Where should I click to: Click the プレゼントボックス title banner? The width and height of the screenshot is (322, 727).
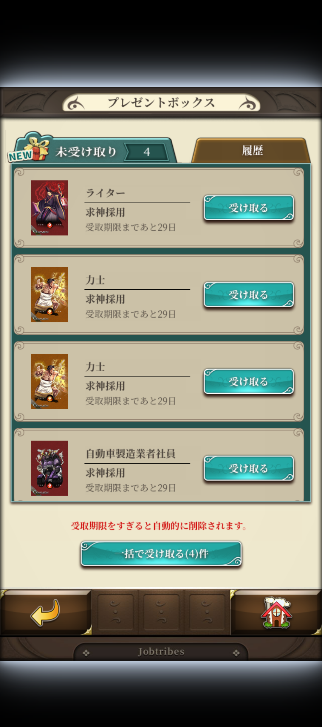pyautogui.click(x=161, y=103)
